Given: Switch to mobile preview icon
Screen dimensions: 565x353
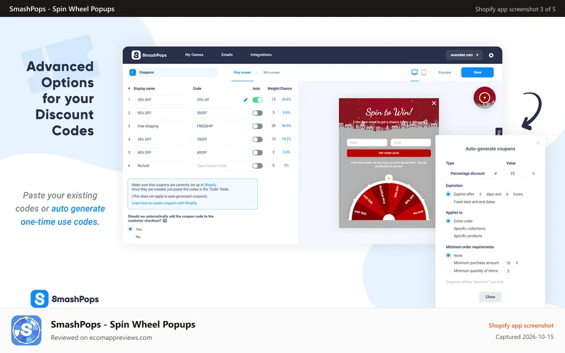Looking at the screenshot, I should click(424, 72).
